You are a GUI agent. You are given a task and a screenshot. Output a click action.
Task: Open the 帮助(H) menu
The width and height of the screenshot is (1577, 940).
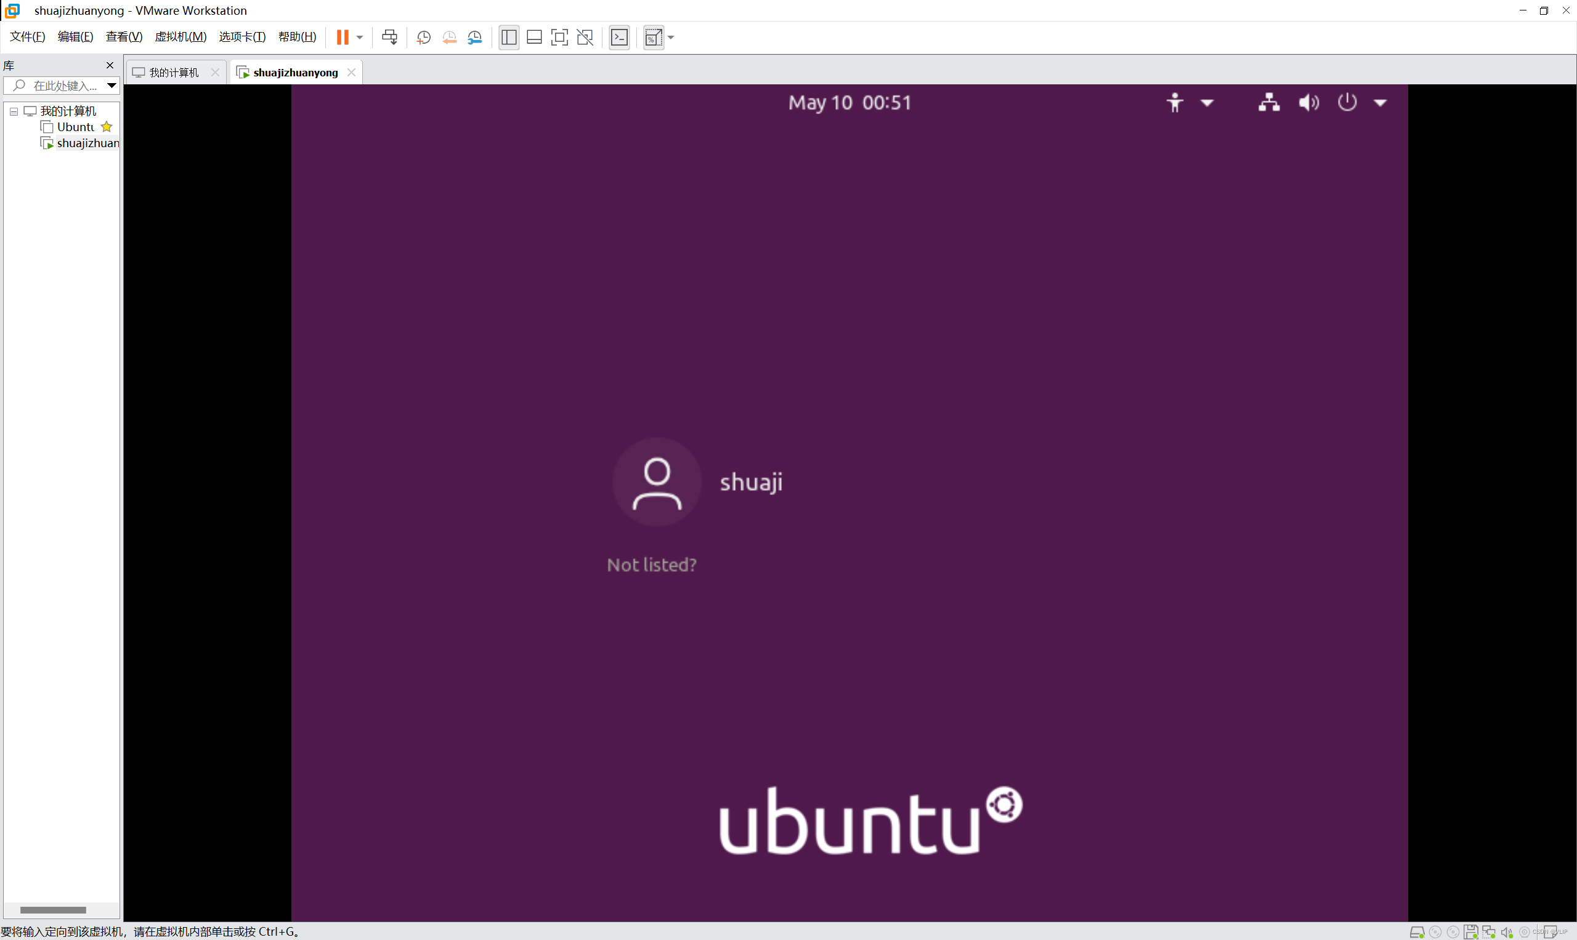(x=298, y=37)
